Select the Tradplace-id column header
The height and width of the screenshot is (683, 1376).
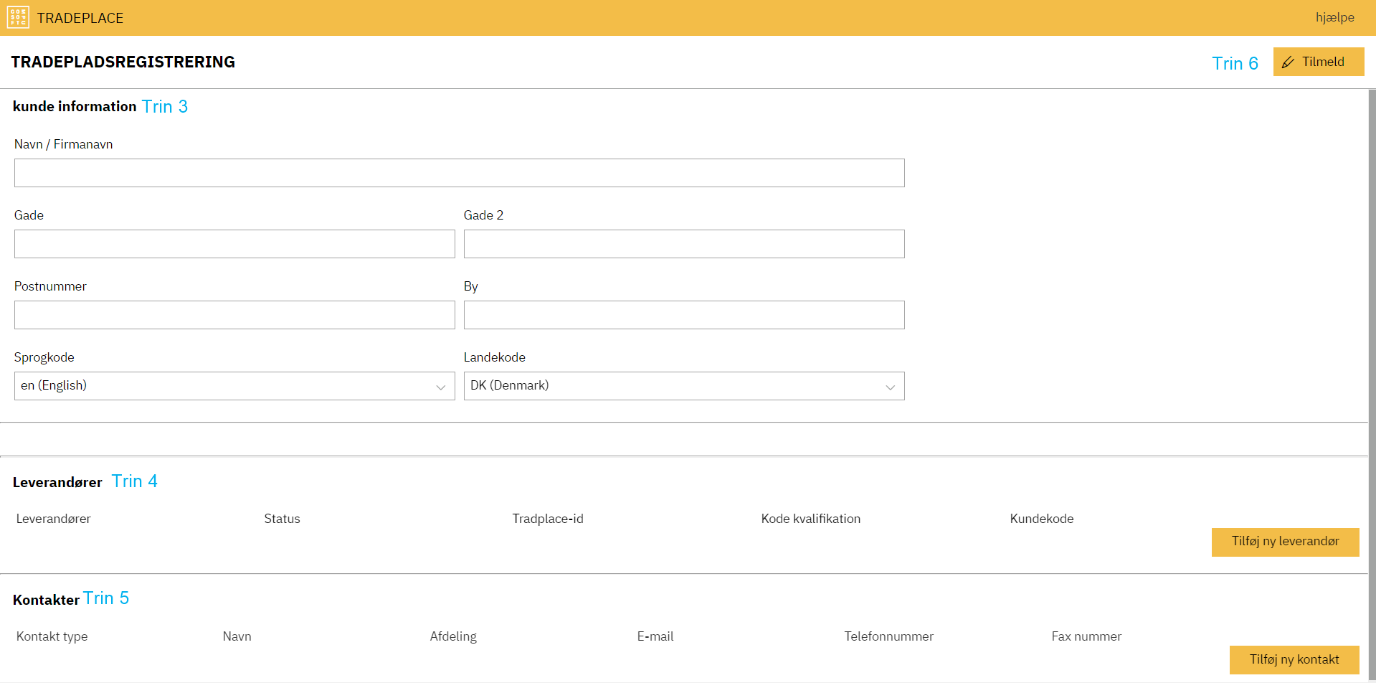(x=548, y=519)
